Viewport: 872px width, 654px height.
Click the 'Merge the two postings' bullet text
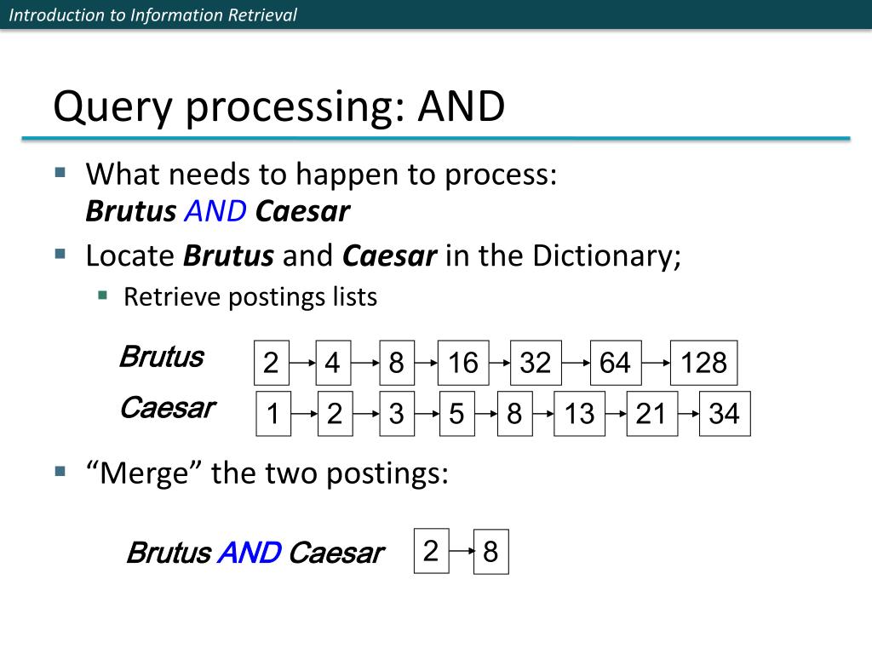coord(267,473)
